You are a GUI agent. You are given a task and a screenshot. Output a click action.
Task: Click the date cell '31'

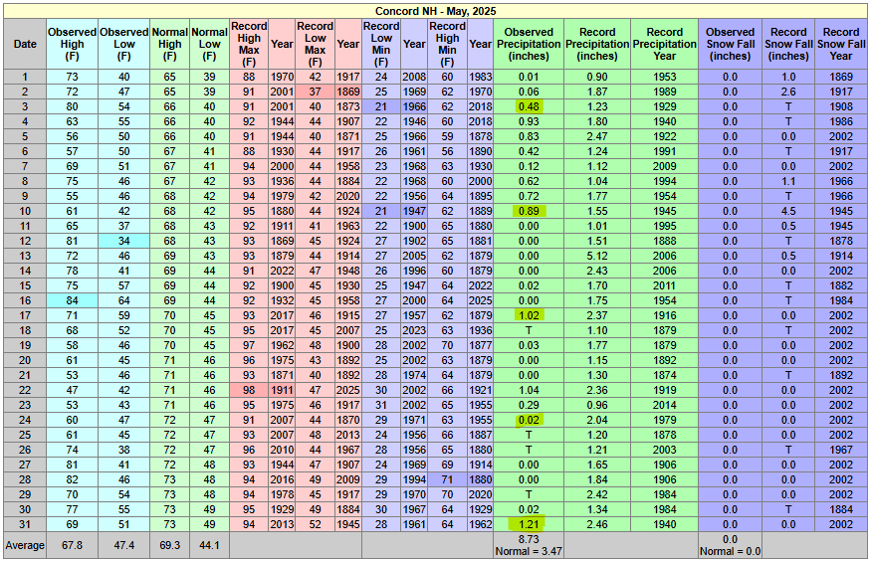point(25,524)
